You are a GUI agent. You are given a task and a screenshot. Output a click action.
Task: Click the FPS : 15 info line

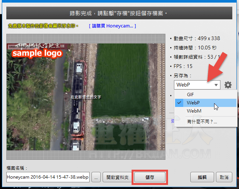coord(183,66)
